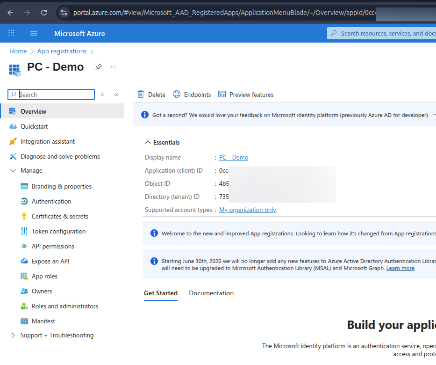436x365 pixels.
Task: Switch to the Documentation tab
Action: pyautogui.click(x=211, y=293)
